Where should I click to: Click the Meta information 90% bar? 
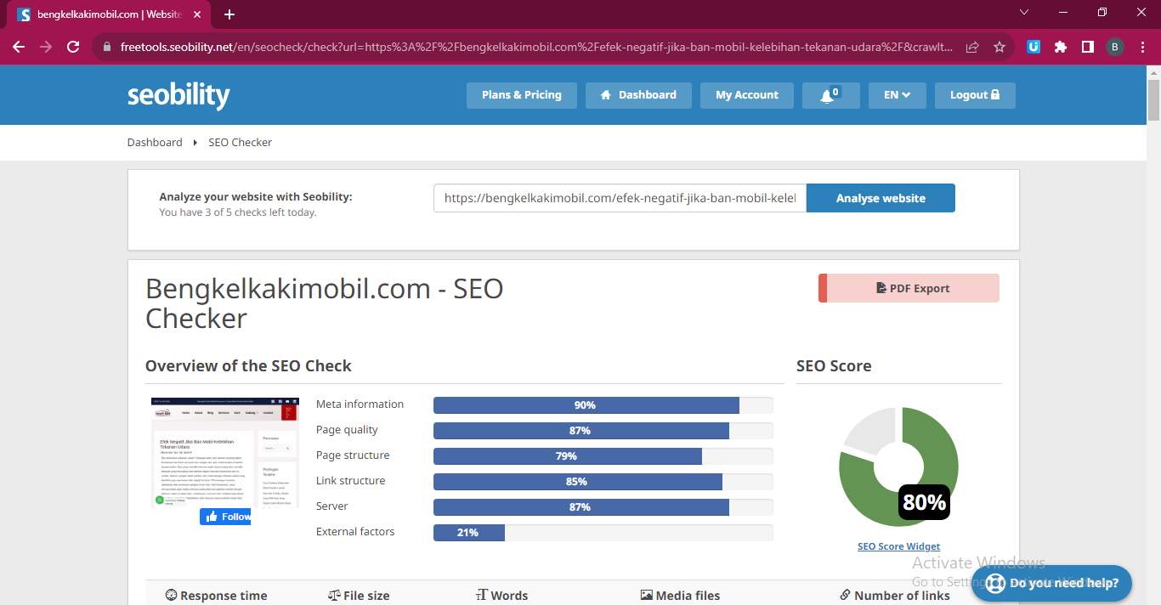pyautogui.click(x=603, y=405)
